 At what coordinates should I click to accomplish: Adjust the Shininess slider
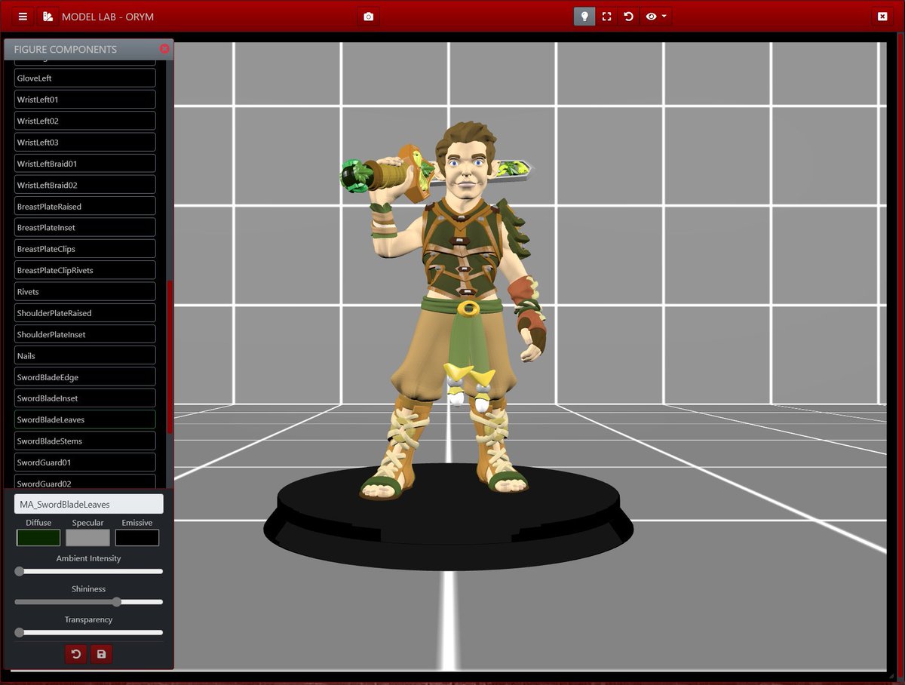tap(89, 602)
